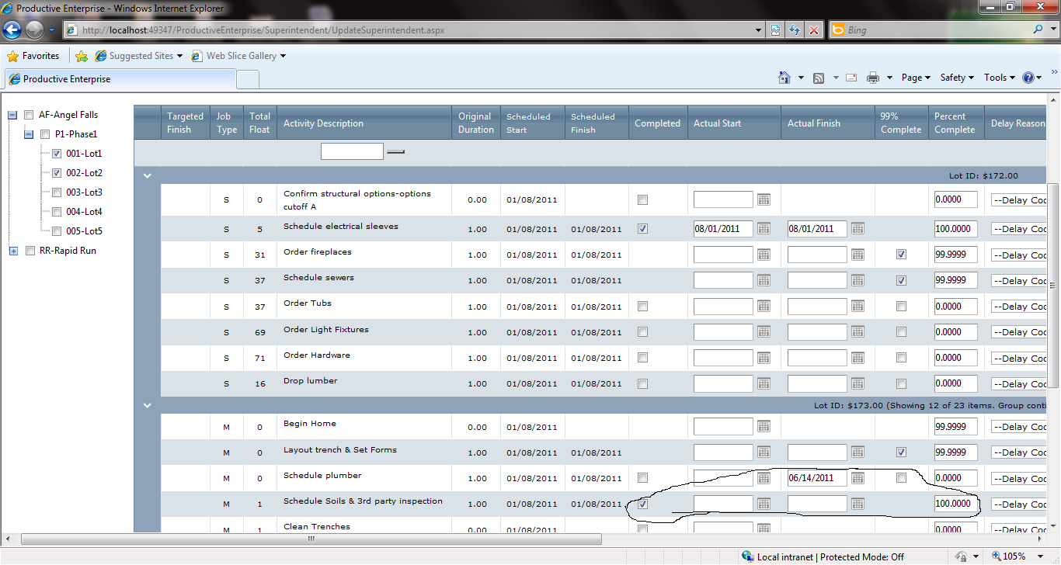Open Actual Finish calendar for Schedule electrical sleeves

pyautogui.click(x=857, y=228)
